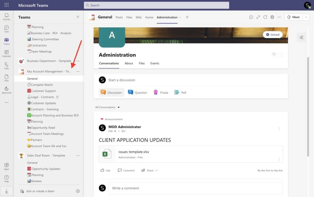This screenshot has width=314, height=197.
Task: Open Help in the left rail
Action: (6, 179)
